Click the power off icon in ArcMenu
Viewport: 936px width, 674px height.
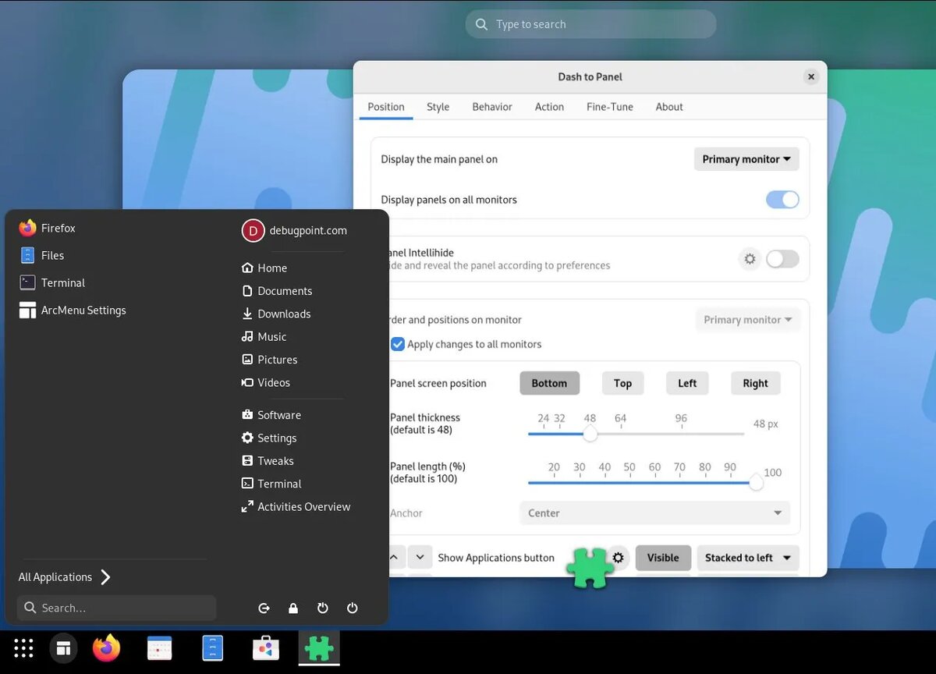point(352,608)
